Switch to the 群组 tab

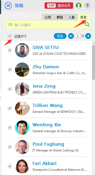tap(60, 17)
